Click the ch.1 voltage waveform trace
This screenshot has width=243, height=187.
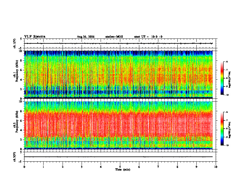point(118,43)
